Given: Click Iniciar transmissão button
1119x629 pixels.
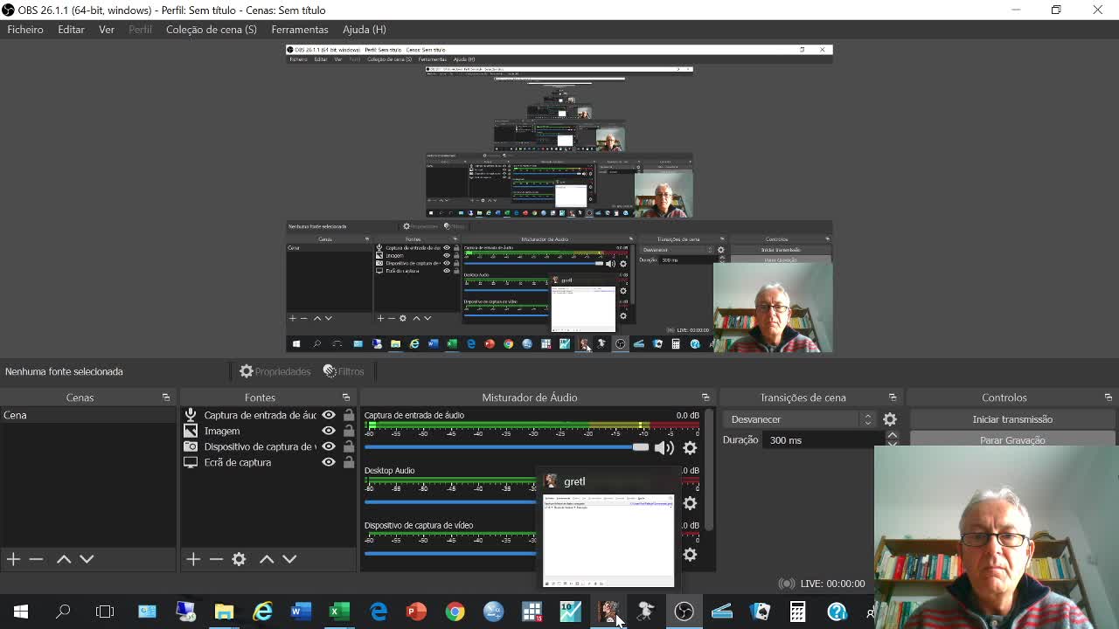Looking at the screenshot, I should coord(1012,419).
